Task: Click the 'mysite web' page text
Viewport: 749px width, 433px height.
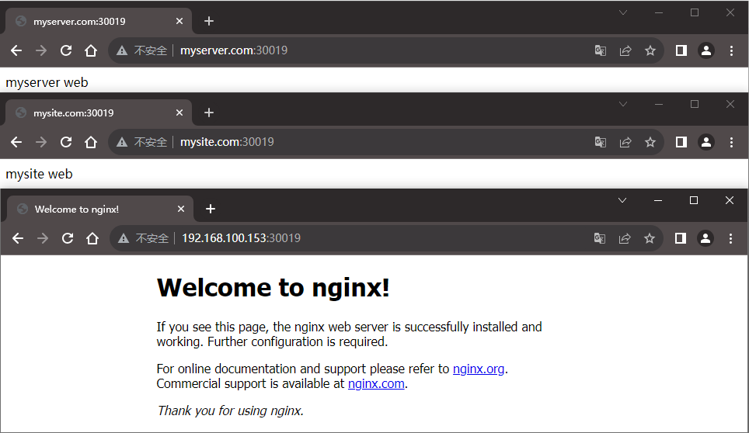Action: pyautogui.click(x=39, y=174)
